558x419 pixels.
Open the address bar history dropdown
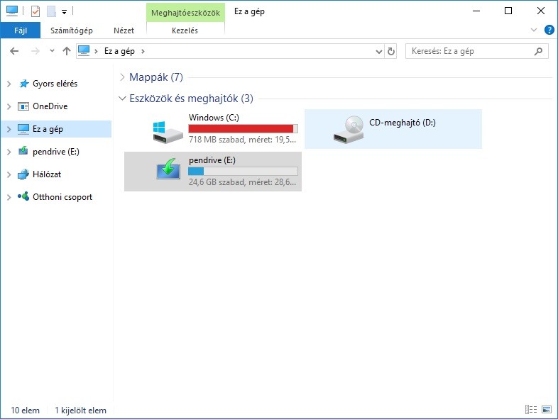(x=379, y=52)
